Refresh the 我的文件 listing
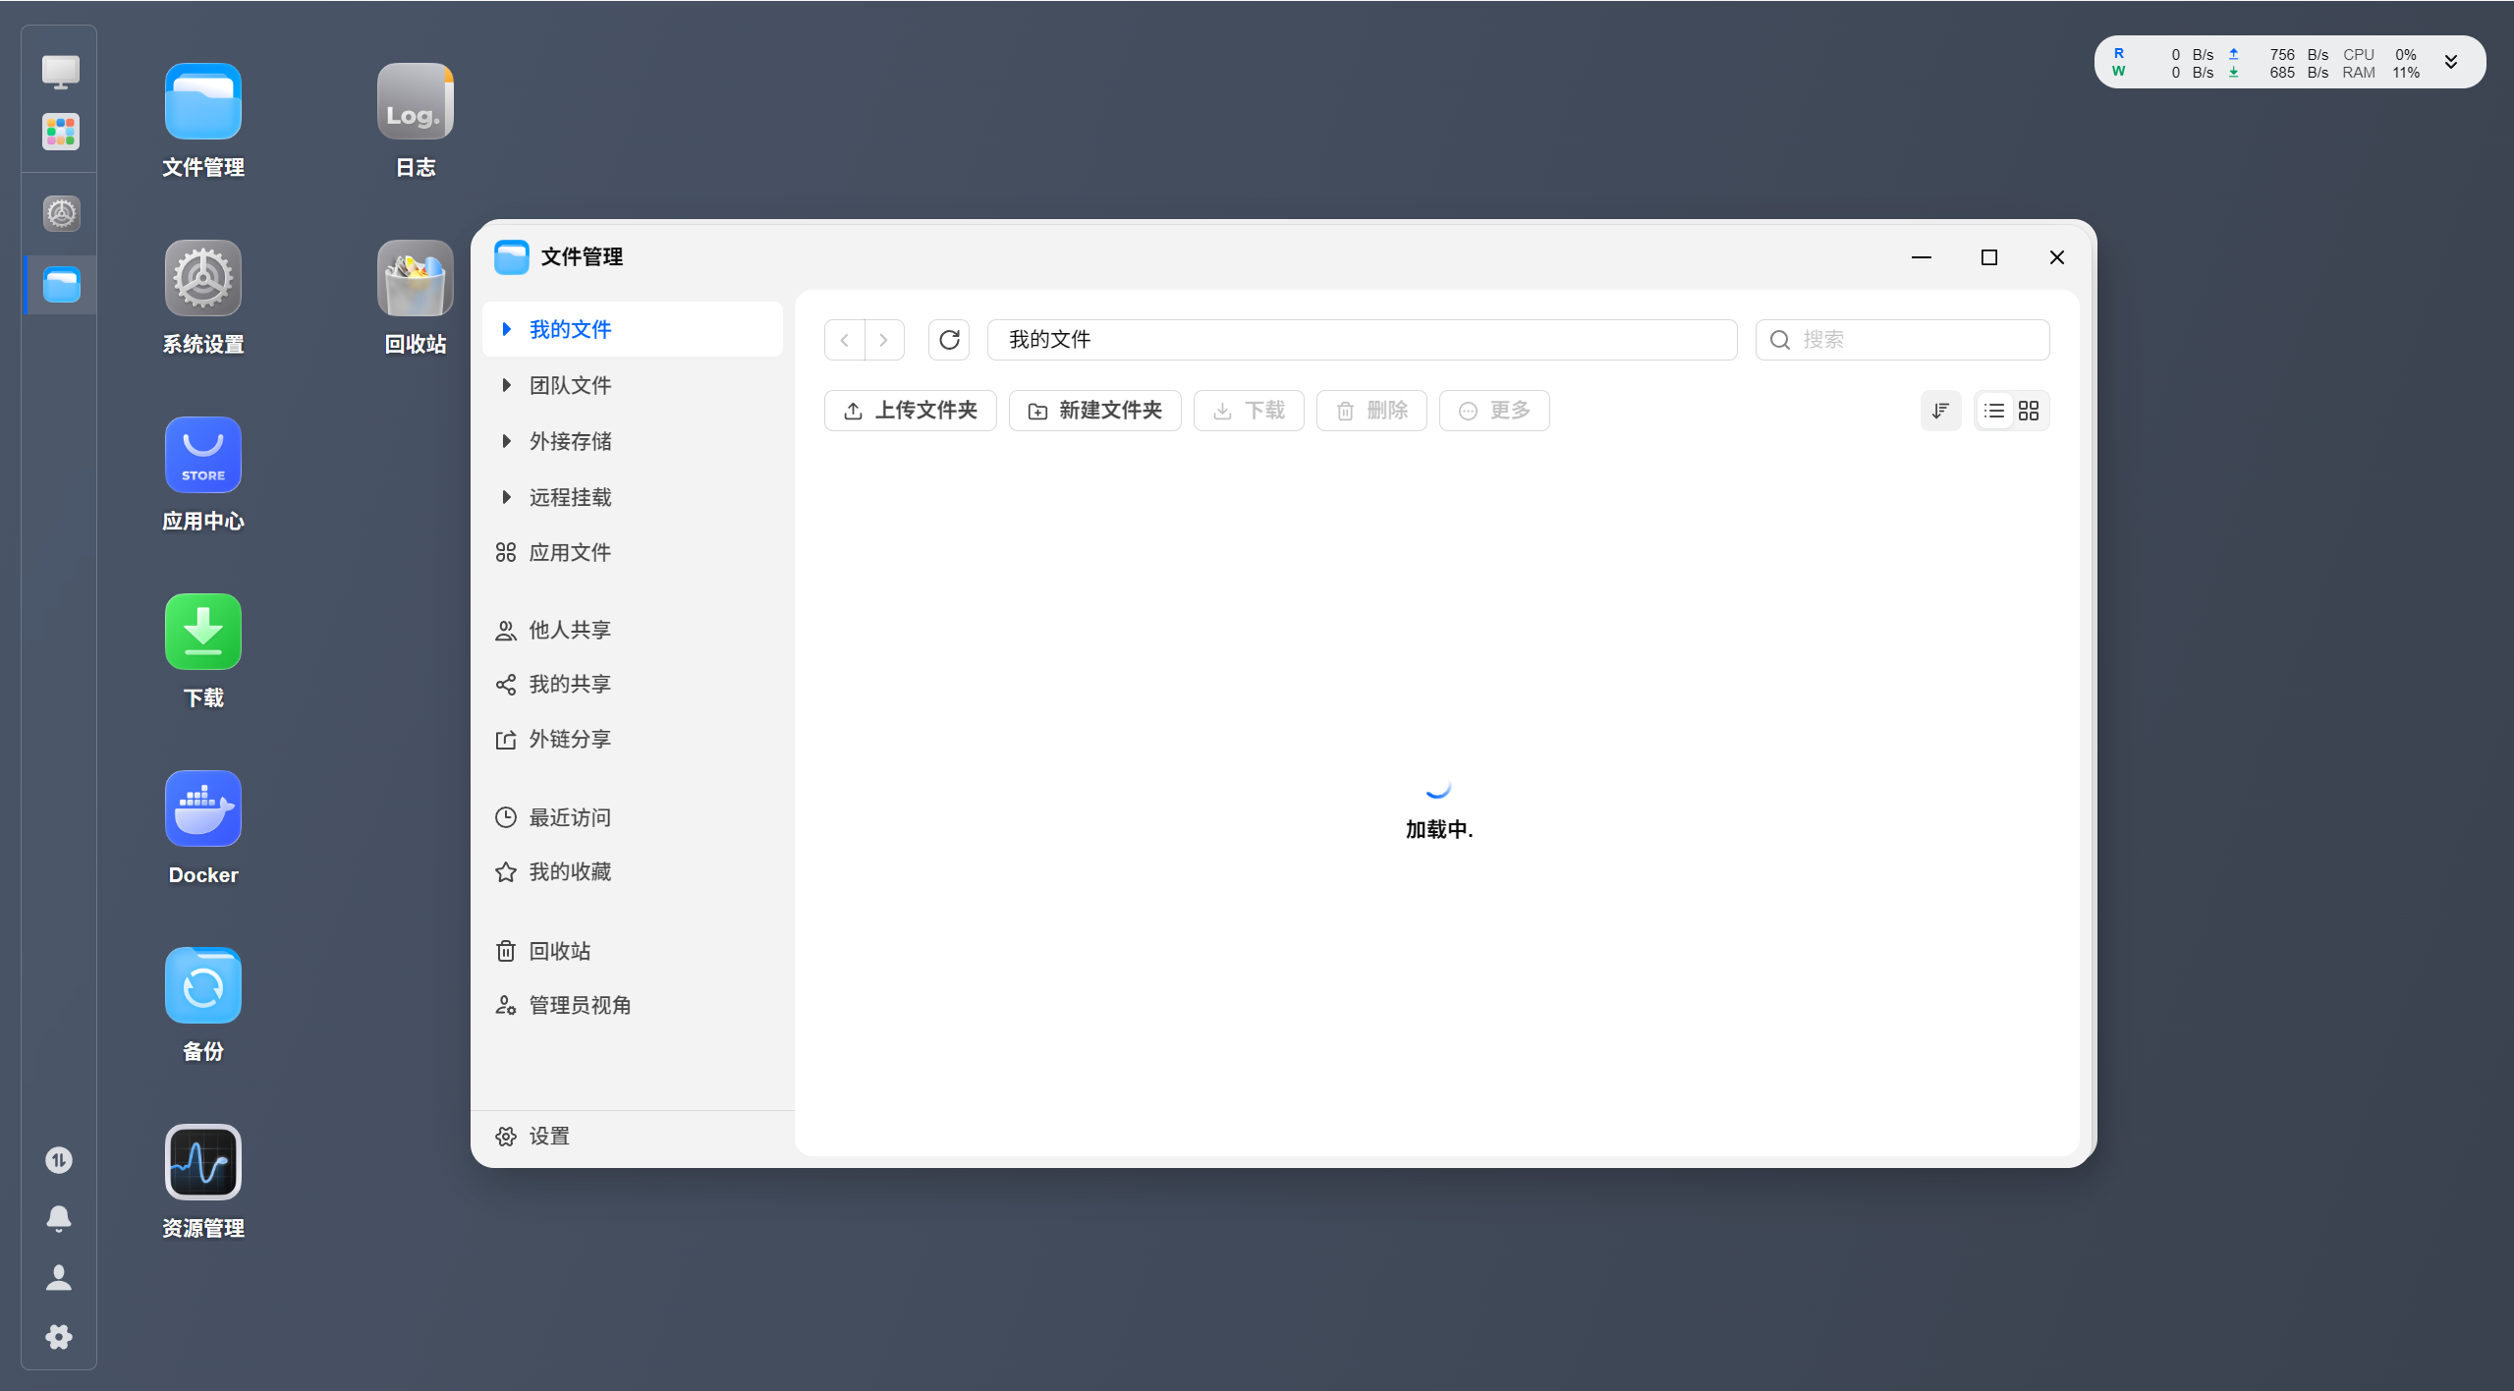 coord(949,340)
